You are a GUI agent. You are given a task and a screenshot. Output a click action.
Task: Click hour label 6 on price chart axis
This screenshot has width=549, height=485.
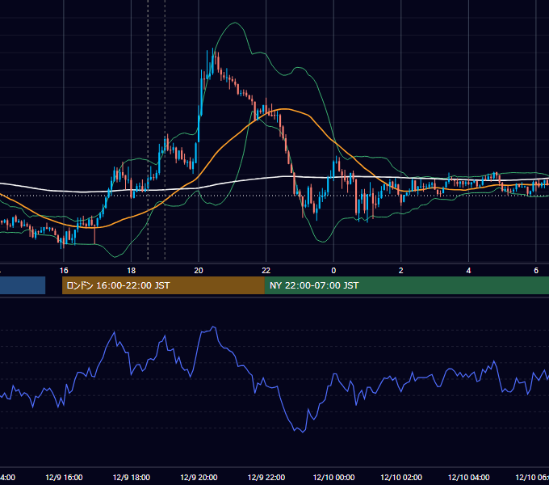pos(536,271)
